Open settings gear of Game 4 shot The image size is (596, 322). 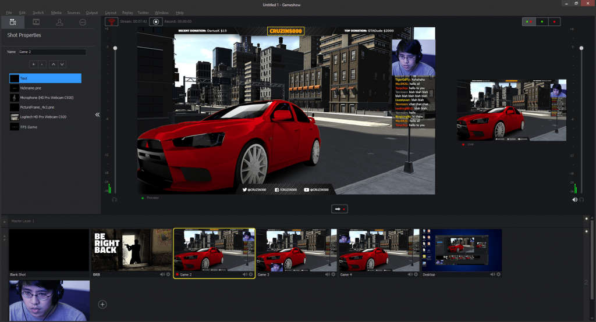416,274
